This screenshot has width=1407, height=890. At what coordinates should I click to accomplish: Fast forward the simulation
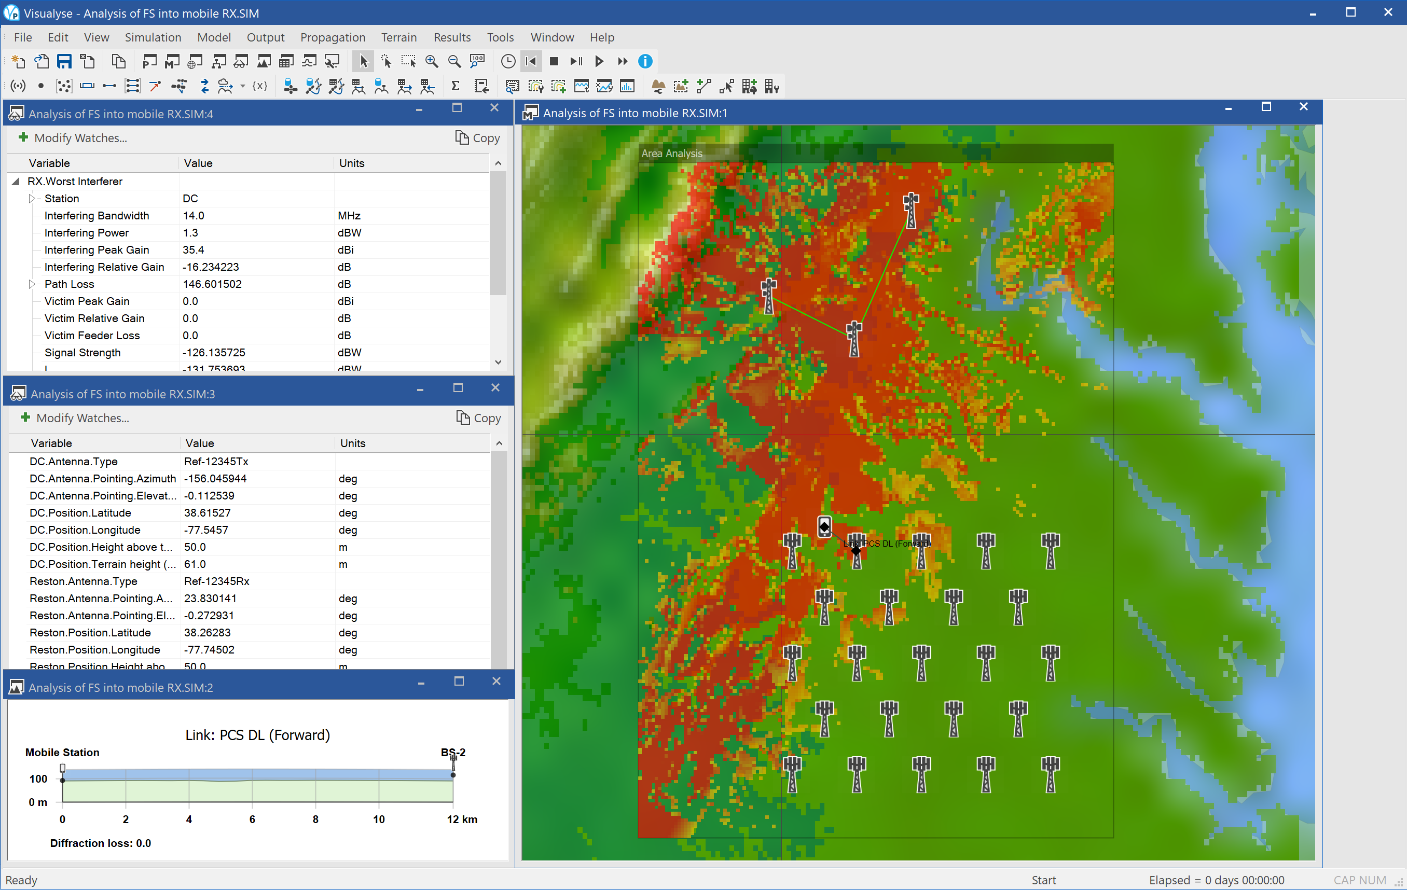click(x=622, y=61)
